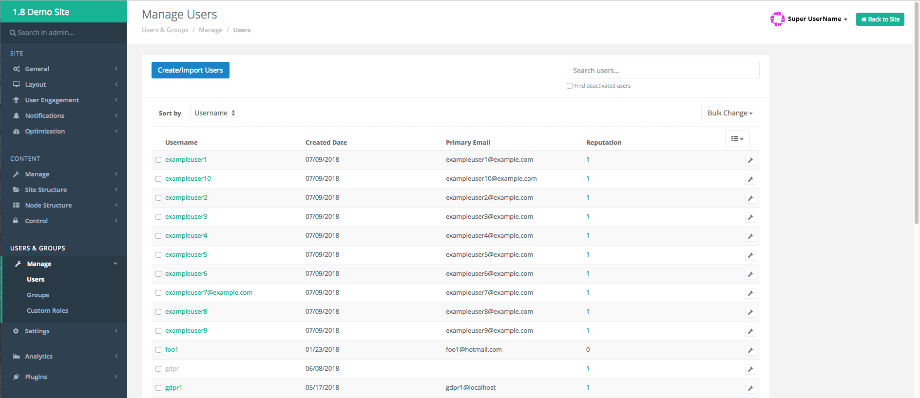This screenshot has height=398, width=920.
Task: Select checkbox next to exampleuser2
Action: tap(158, 198)
